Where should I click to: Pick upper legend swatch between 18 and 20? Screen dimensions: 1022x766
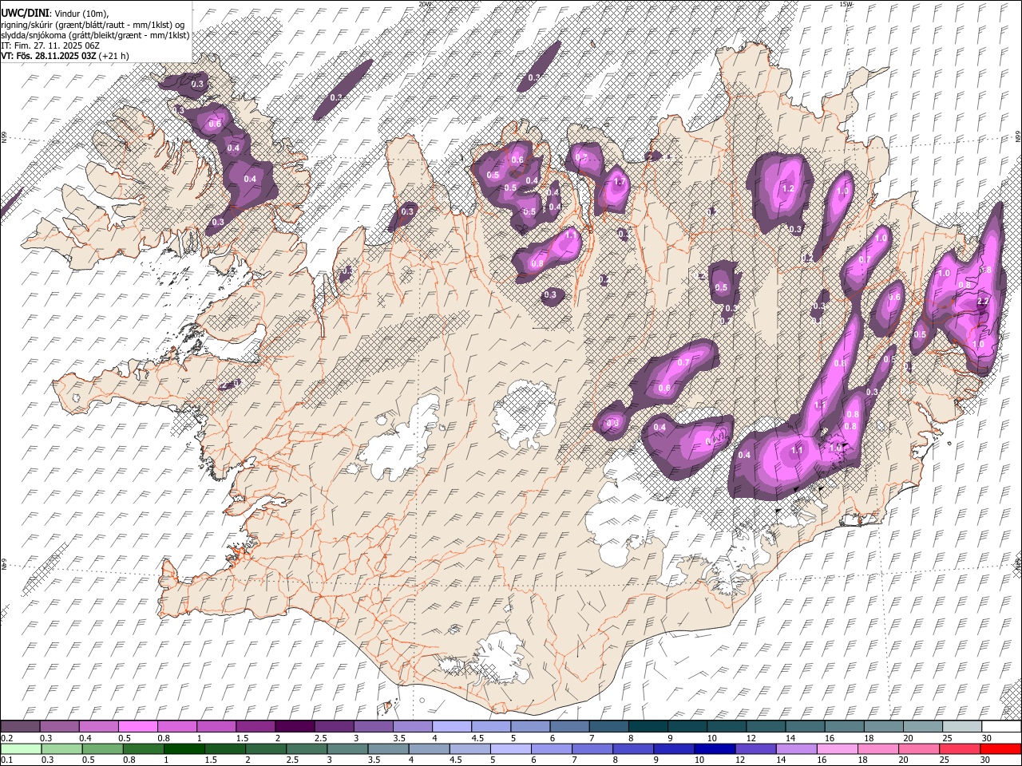coord(883,727)
